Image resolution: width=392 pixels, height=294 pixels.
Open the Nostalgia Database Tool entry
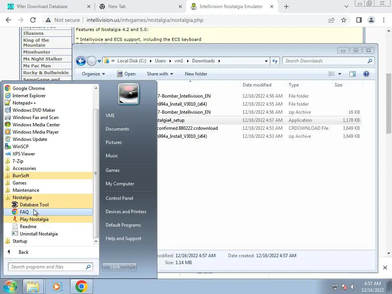pos(48,205)
